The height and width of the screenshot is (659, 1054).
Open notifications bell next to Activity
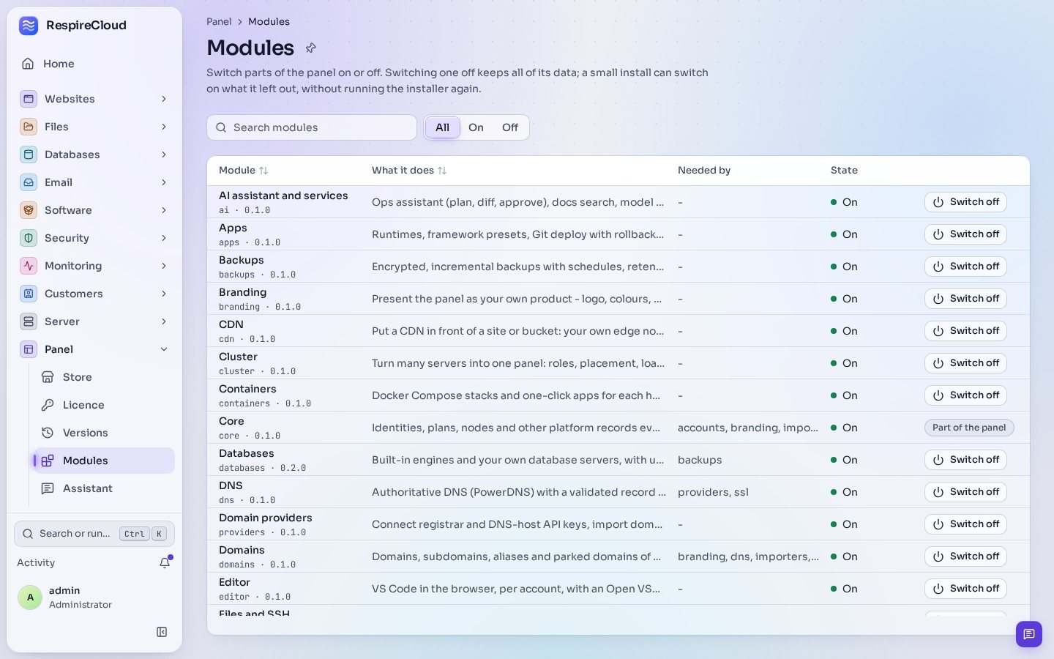[165, 562]
